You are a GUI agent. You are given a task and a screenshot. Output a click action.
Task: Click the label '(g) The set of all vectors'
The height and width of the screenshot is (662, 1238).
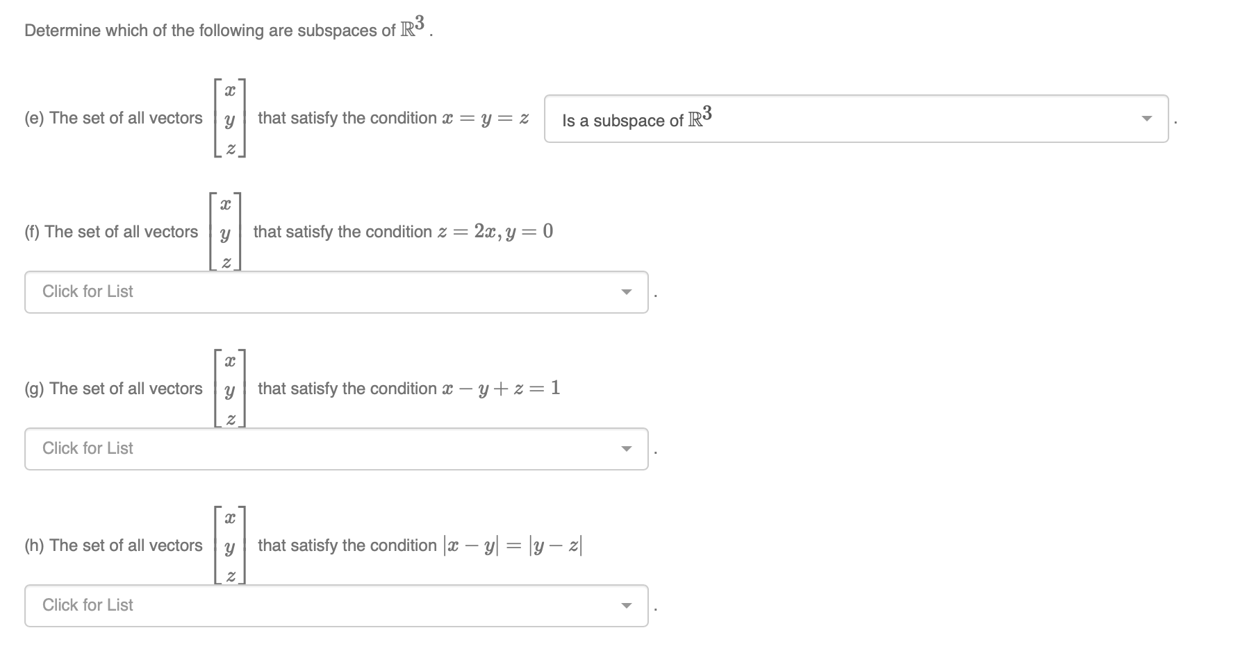(x=113, y=389)
